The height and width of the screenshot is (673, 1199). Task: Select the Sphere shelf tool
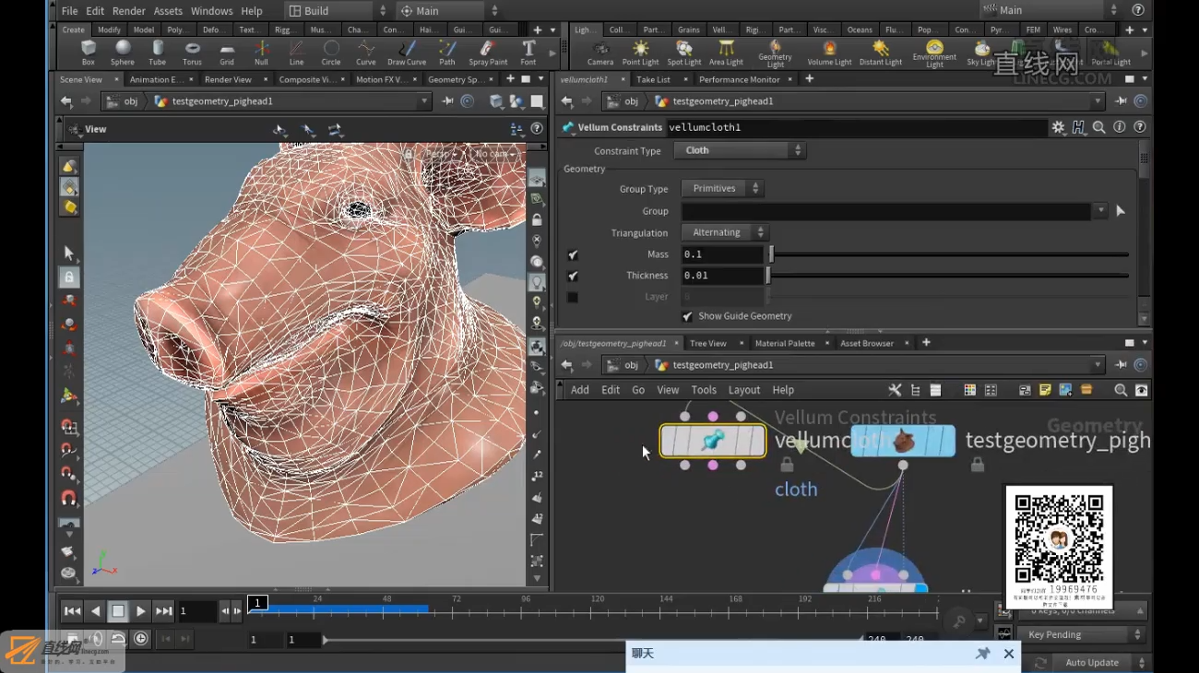pos(123,53)
